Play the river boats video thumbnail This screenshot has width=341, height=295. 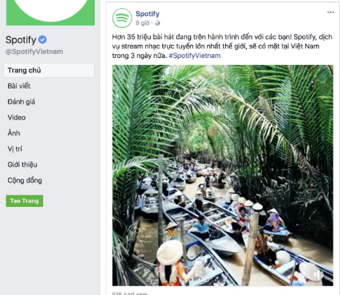[x=223, y=175]
